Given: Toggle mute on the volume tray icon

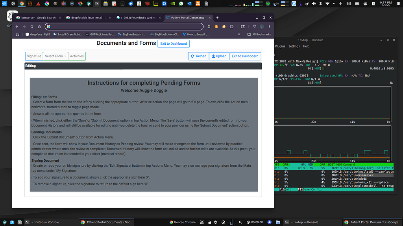Looking at the screenshot, I should (314, 3).
